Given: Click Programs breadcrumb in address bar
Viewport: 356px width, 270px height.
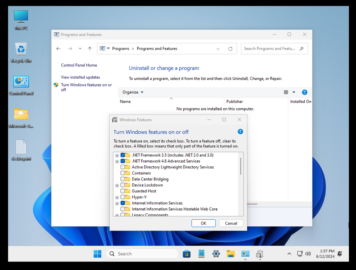Looking at the screenshot, I should coord(120,49).
